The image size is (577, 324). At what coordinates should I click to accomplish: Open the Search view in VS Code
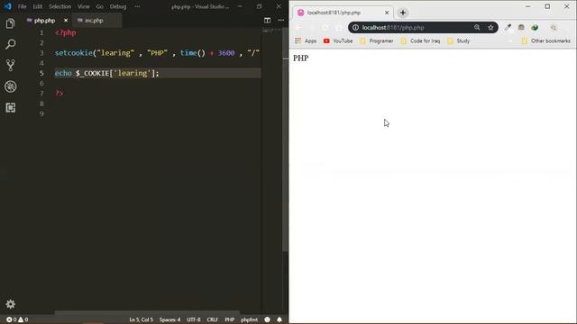tap(10, 44)
